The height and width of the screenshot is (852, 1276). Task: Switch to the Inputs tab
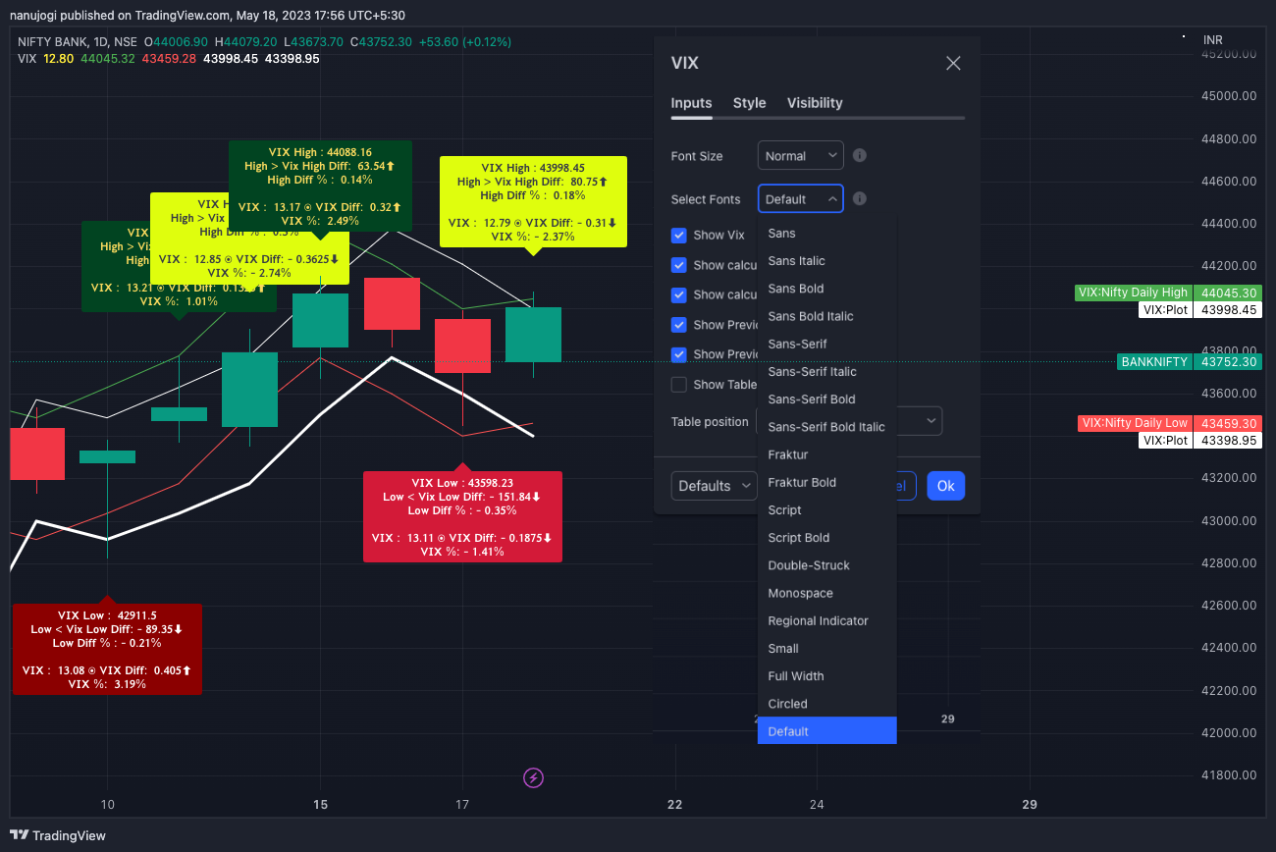(x=691, y=103)
